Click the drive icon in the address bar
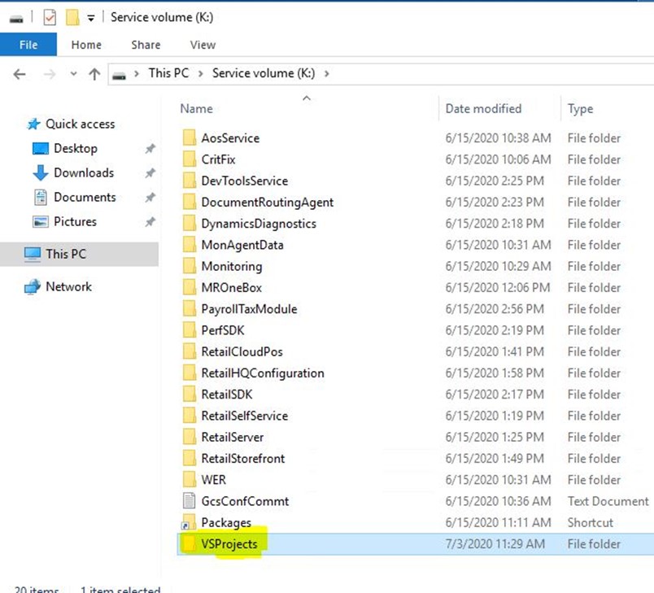Screen dimensions: 654x593 click(x=120, y=75)
